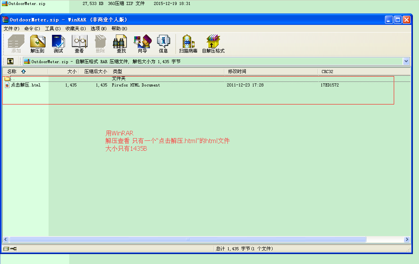Click the 点击解压.html file icon
Image resolution: width=419 pixels, height=264 pixels.
tap(7, 85)
